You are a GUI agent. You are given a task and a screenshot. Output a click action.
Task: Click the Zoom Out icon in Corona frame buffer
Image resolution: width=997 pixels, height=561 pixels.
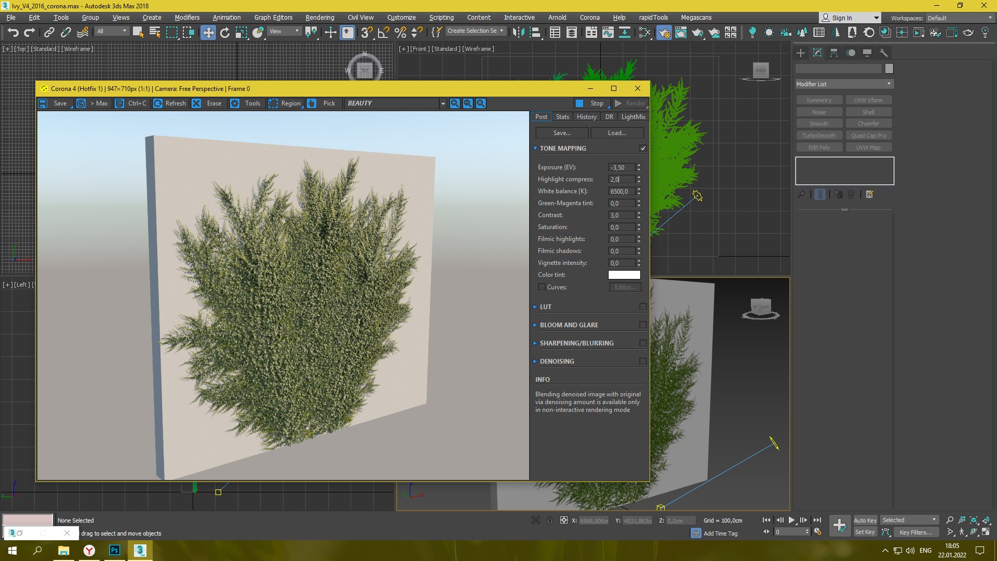click(x=468, y=103)
